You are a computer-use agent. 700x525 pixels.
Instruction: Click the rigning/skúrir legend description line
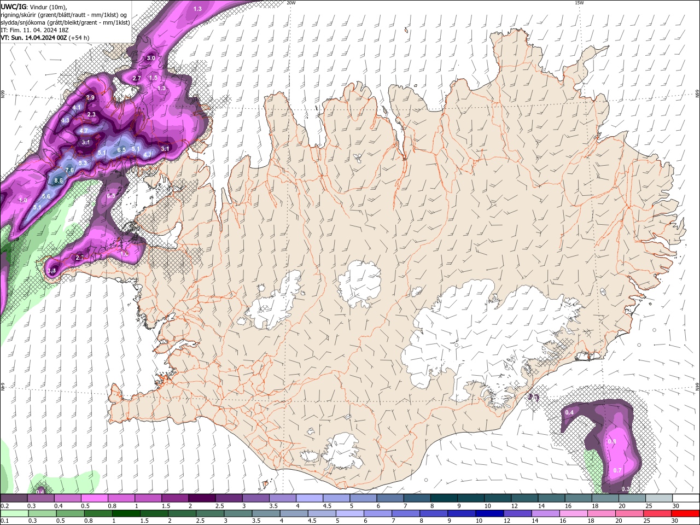pyautogui.click(x=64, y=14)
